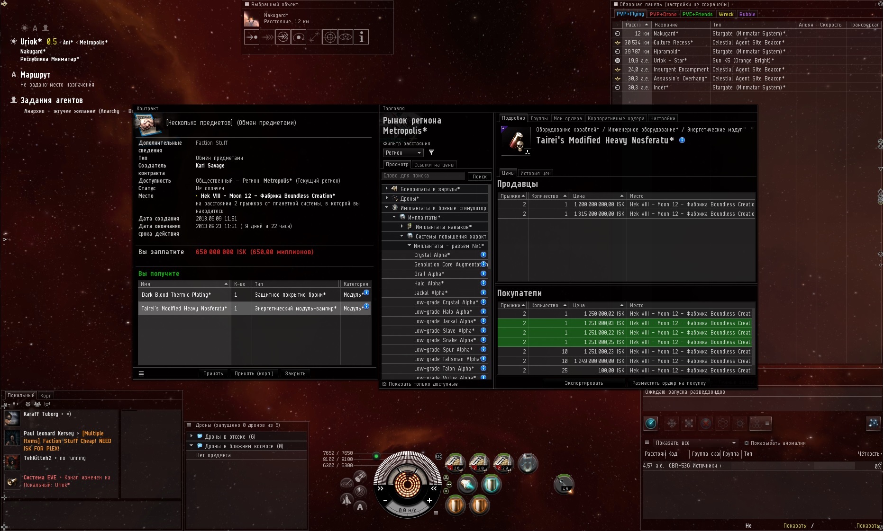This screenshot has width=884, height=531.
Task: Activate the autopilot A button
Action: click(x=360, y=507)
